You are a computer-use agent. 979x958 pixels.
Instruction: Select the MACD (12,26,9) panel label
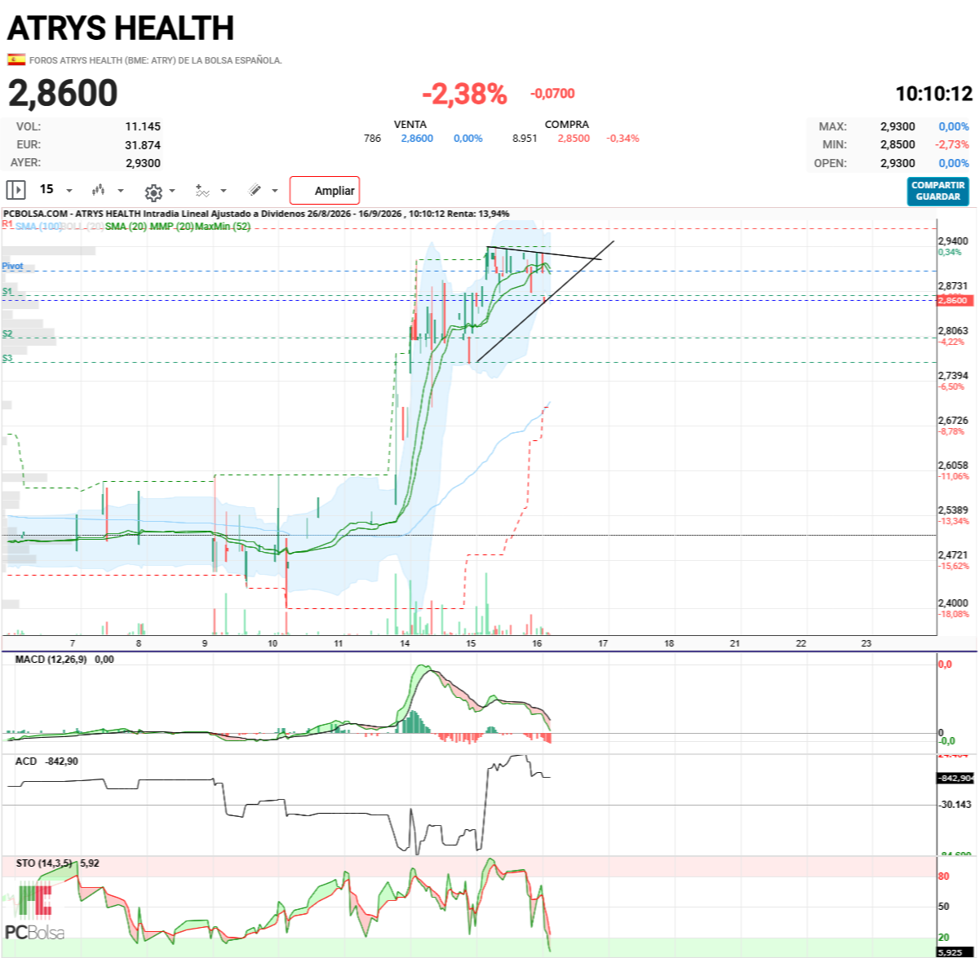coord(51,659)
